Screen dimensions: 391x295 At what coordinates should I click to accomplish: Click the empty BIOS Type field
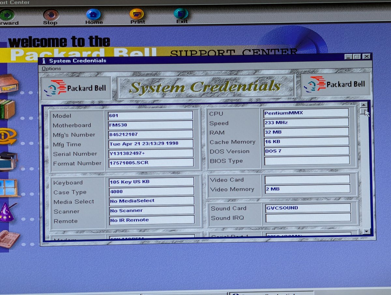[307, 160]
